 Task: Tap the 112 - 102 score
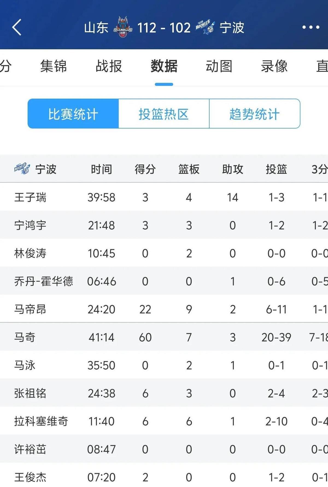[164, 28]
